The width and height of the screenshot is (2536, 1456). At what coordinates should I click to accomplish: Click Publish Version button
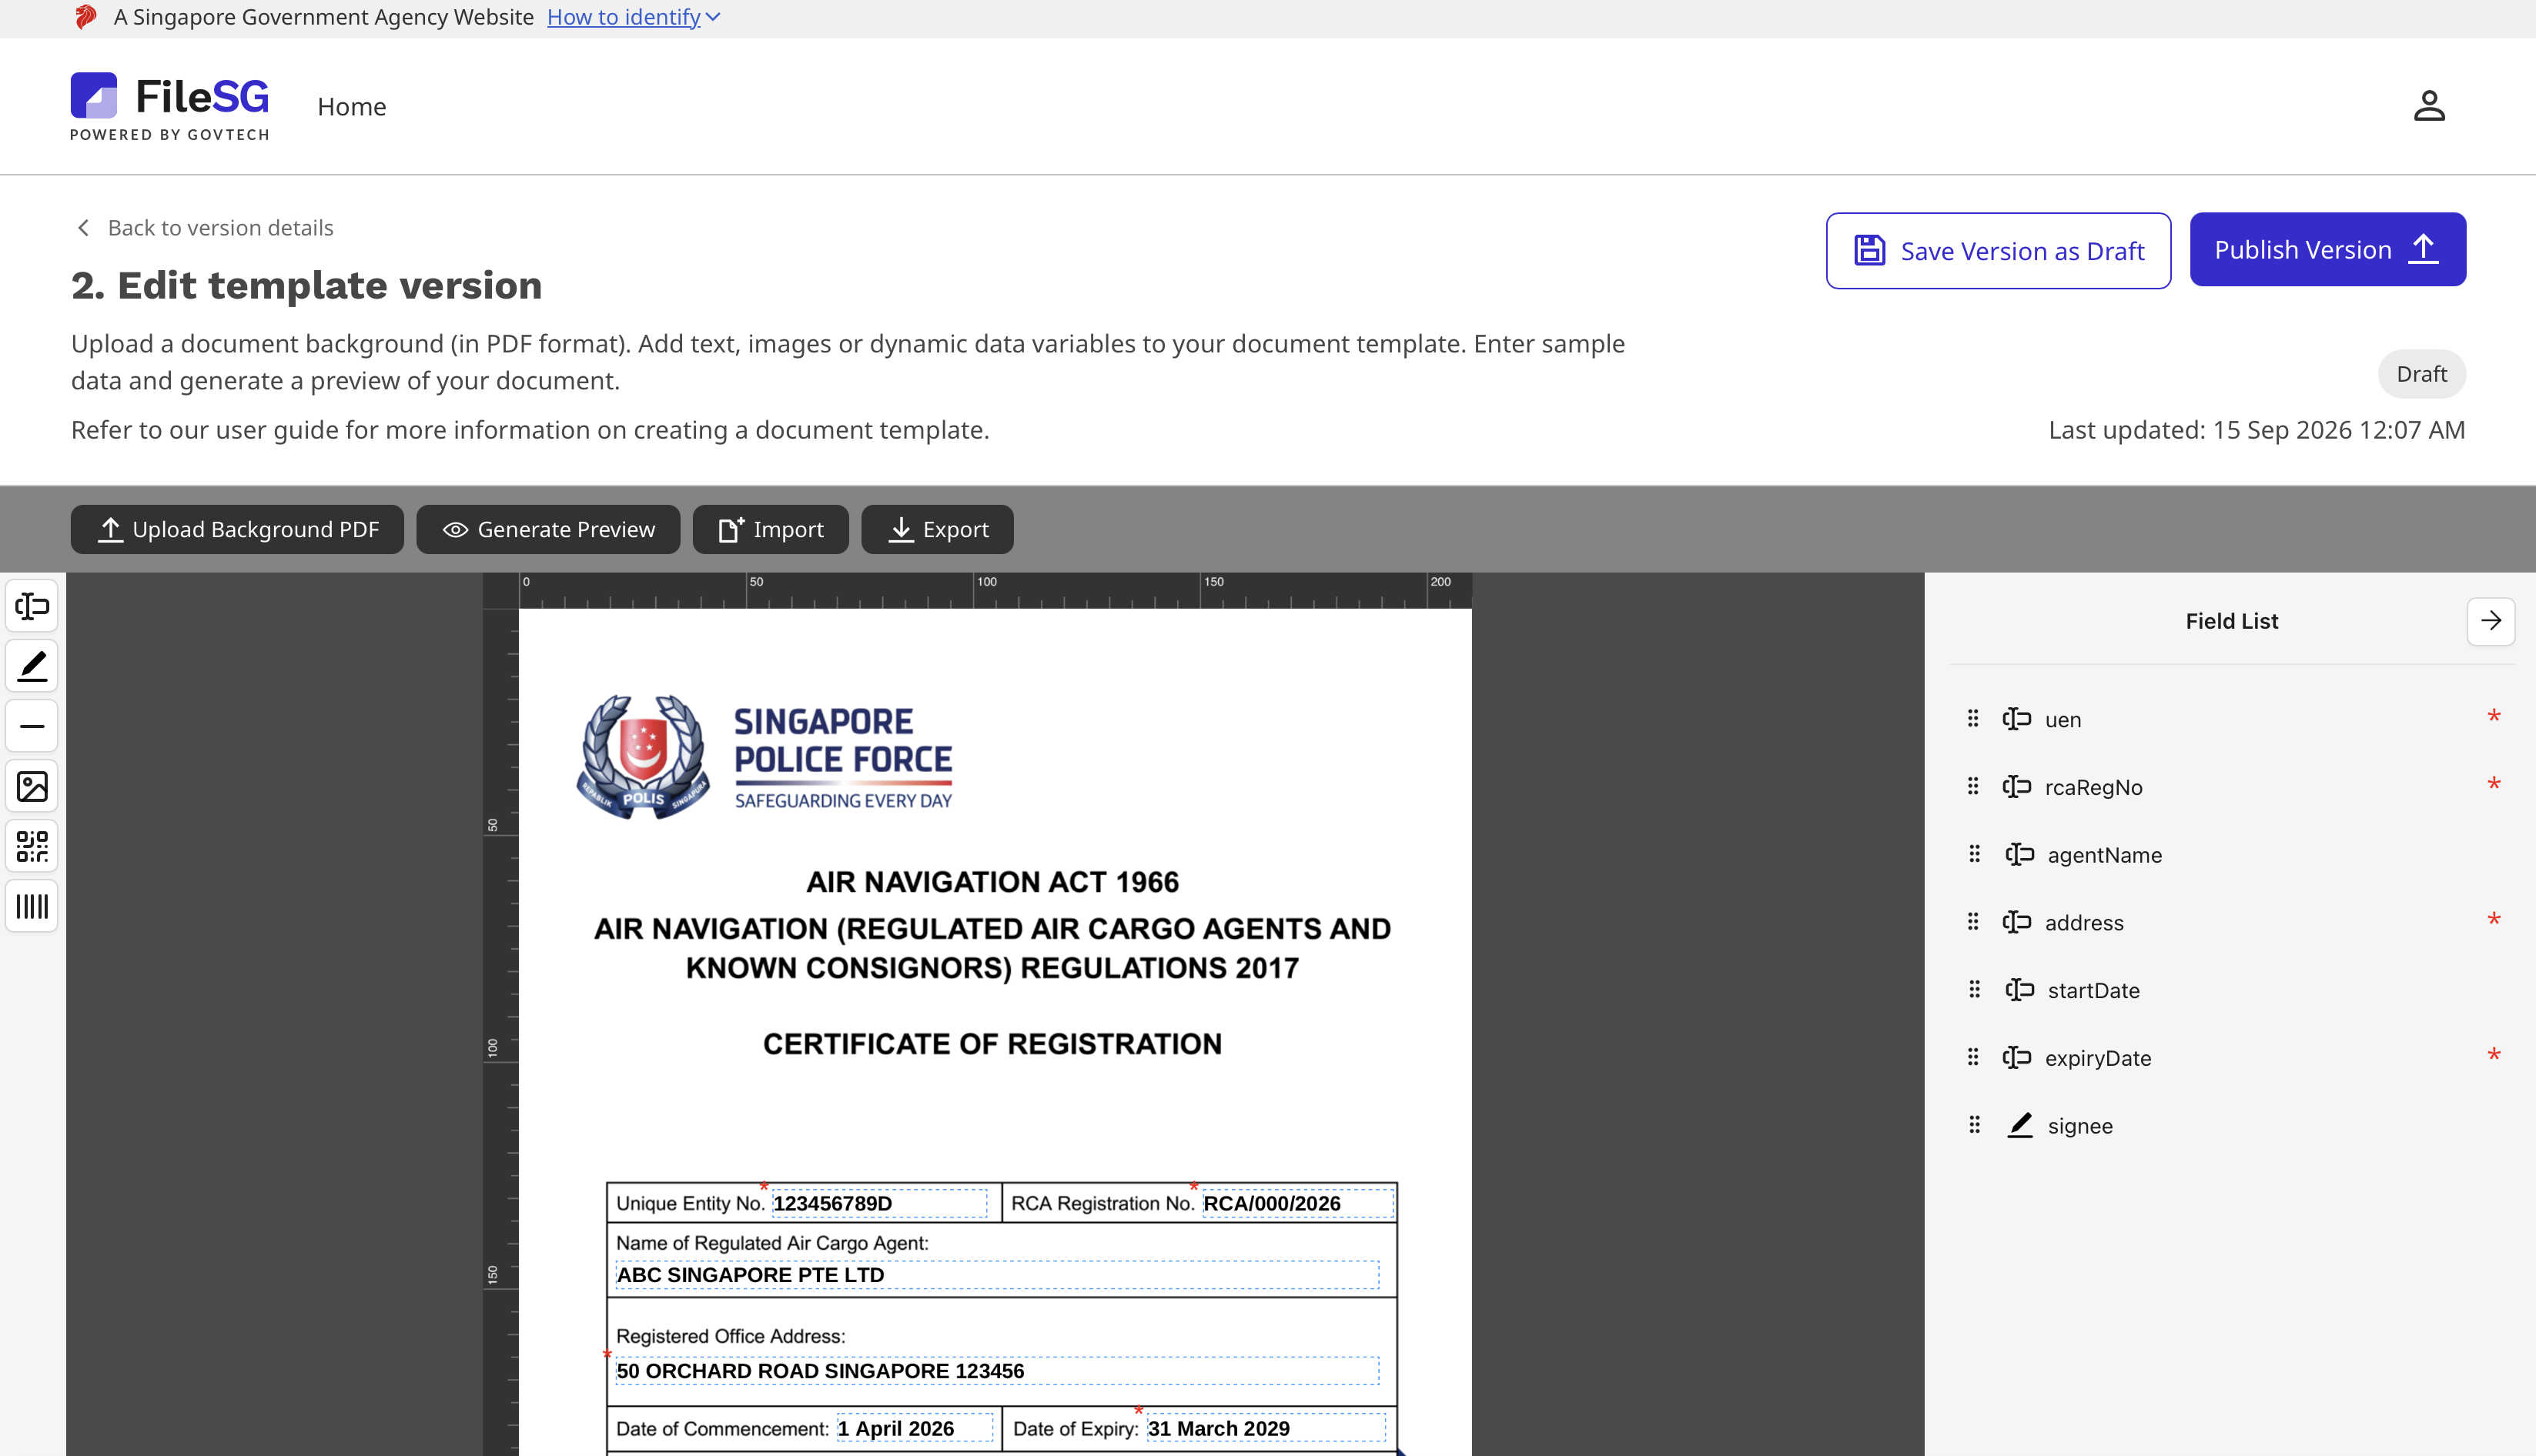click(x=2327, y=249)
